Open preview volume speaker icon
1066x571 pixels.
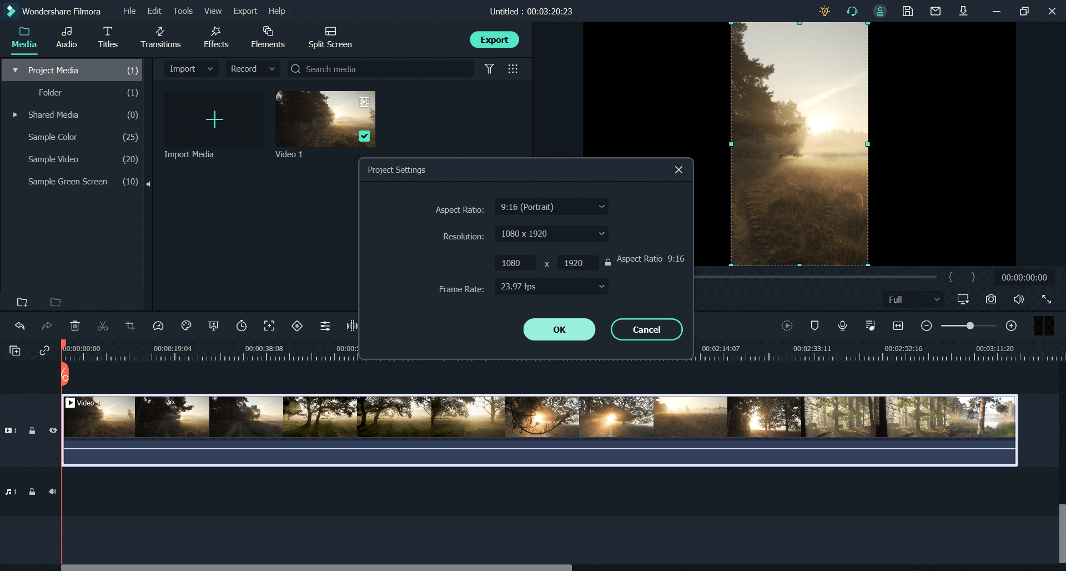1019,299
